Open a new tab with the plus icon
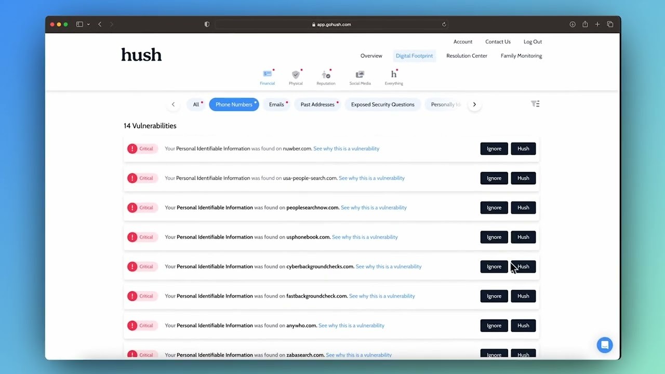665x374 pixels. pos(597,24)
